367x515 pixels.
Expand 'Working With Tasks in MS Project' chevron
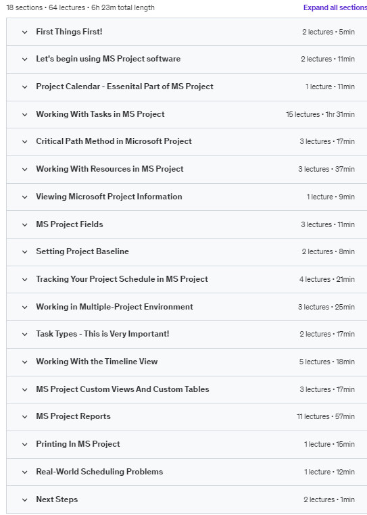click(24, 115)
